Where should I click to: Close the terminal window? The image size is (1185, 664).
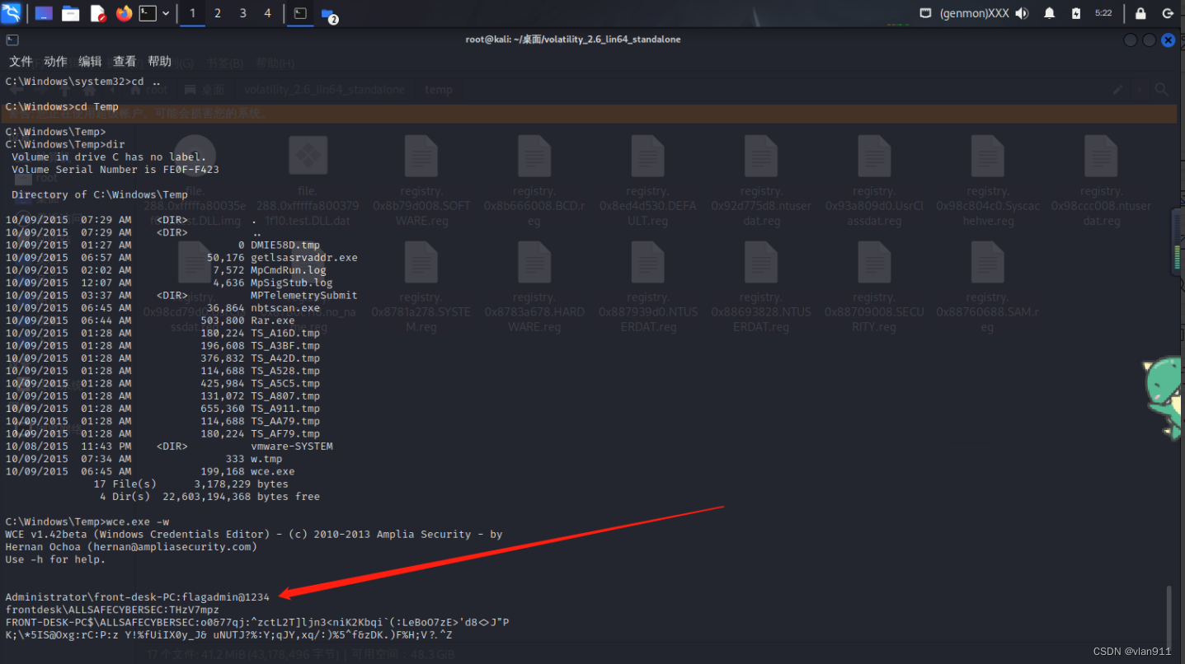pos(1168,40)
